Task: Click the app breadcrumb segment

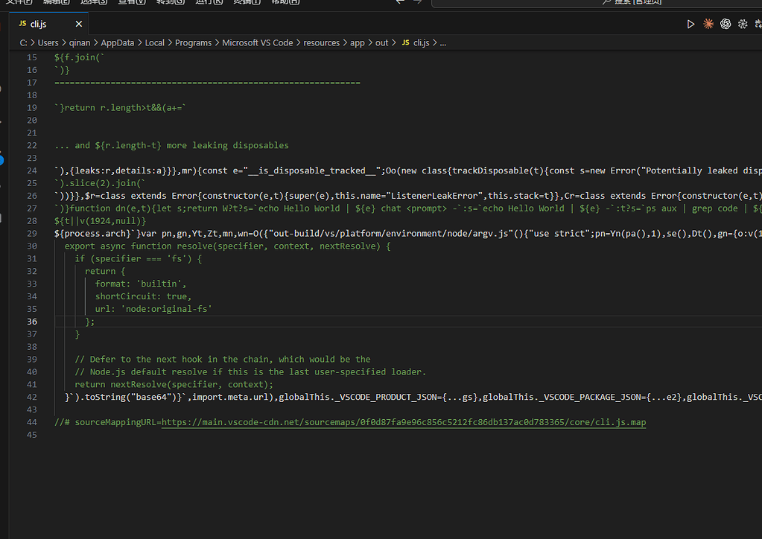Action: coord(358,42)
